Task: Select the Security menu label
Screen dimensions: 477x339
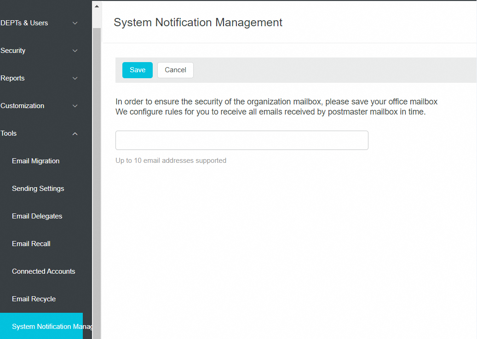Action: pyautogui.click(x=13, y=51)
